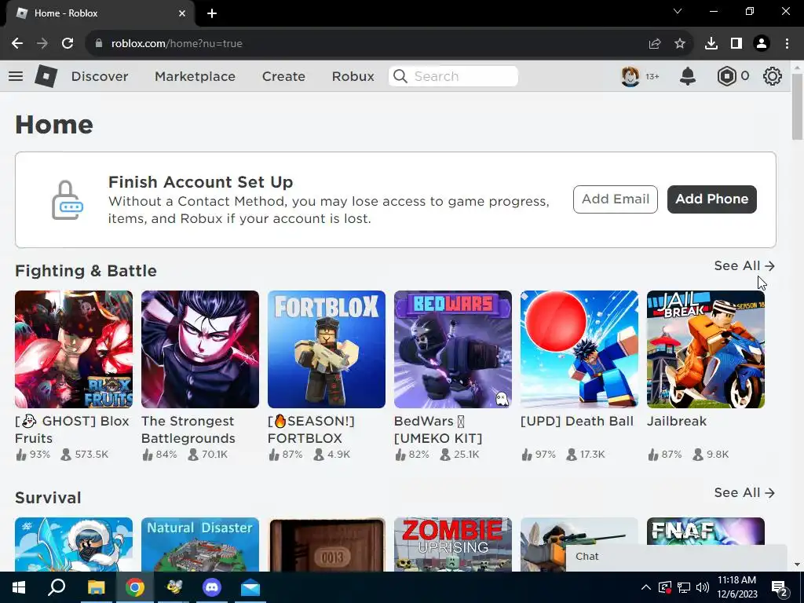Viewport: 804px width, 603px height.
Task: Click the search magnifier icon
Action: click(400, 76)
